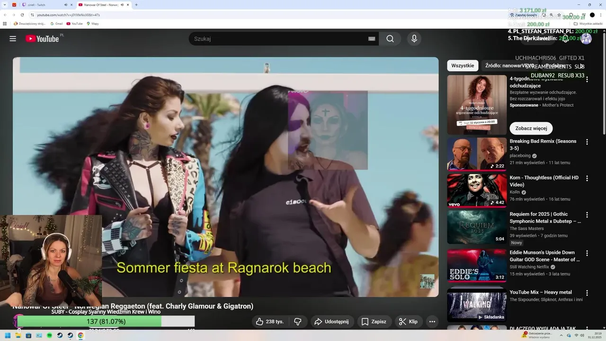This screenshot has height=341, width=606.
Task: Open the Dwuczęściowy strój bookmark
Action: coord(29,24)
